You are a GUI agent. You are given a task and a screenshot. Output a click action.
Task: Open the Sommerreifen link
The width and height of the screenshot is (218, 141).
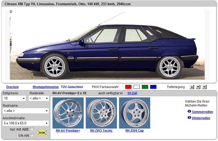[202, 112]
